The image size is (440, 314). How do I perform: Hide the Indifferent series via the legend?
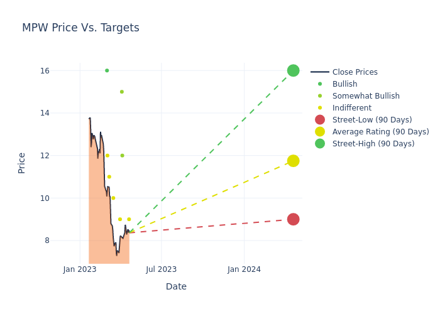click(351, 108)
